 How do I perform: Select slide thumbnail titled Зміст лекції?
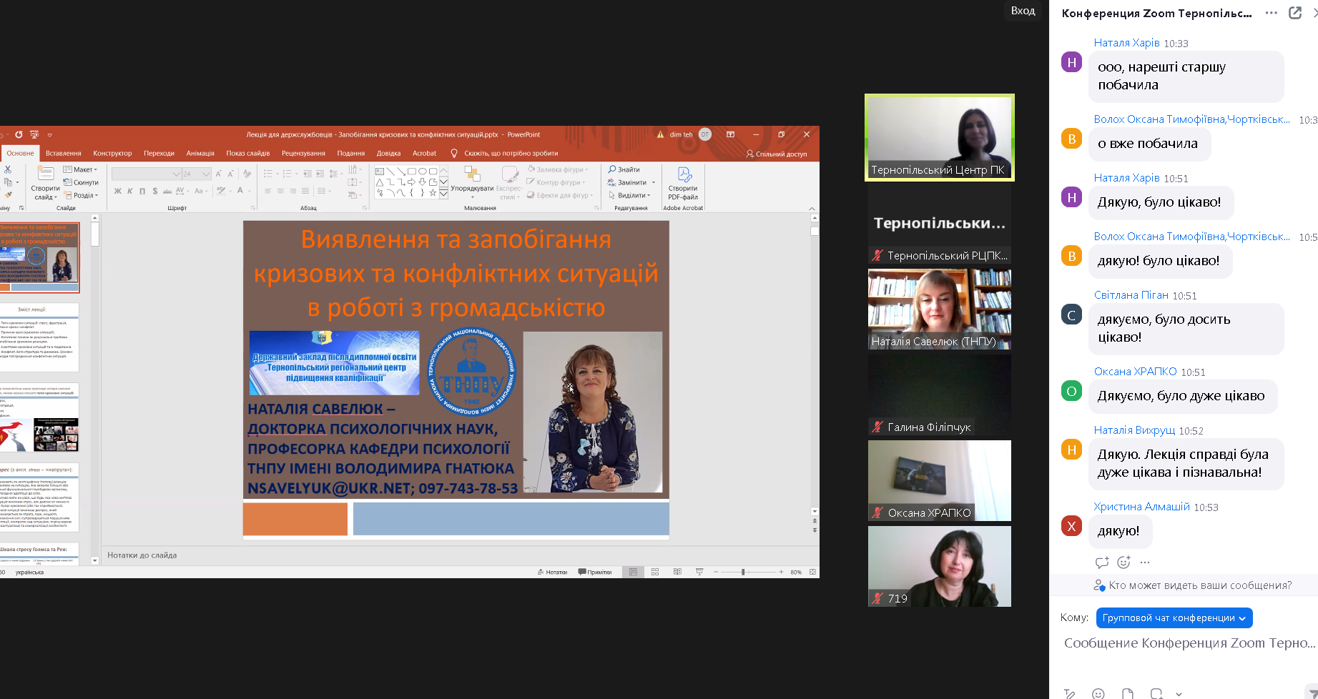click(x=39, y=337)
